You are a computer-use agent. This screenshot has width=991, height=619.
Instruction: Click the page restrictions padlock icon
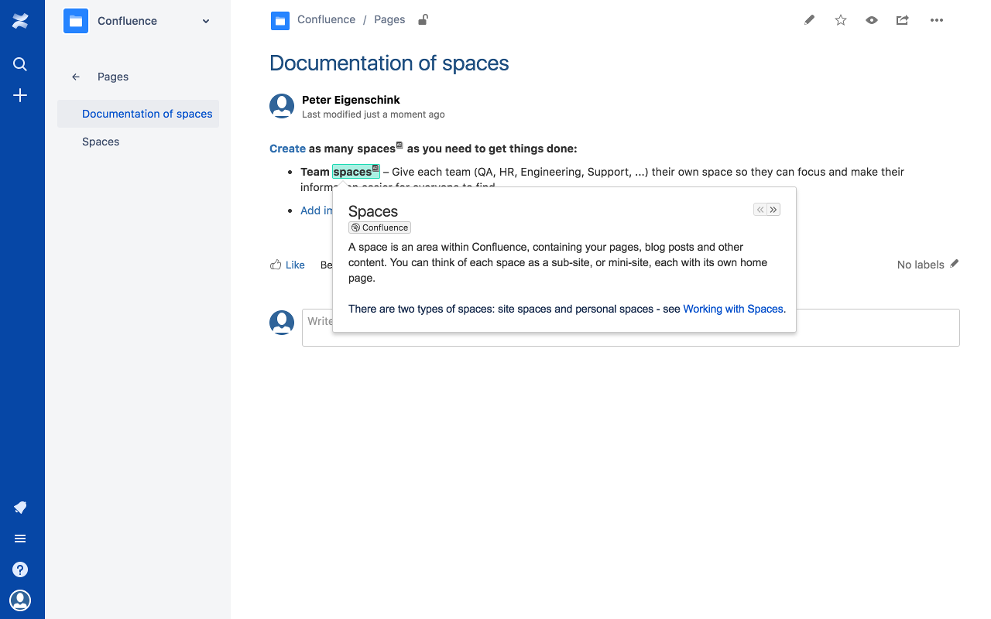(423, 19)
